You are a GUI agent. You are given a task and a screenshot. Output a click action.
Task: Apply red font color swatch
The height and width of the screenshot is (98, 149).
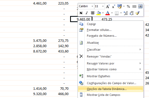tap(108, 13)
